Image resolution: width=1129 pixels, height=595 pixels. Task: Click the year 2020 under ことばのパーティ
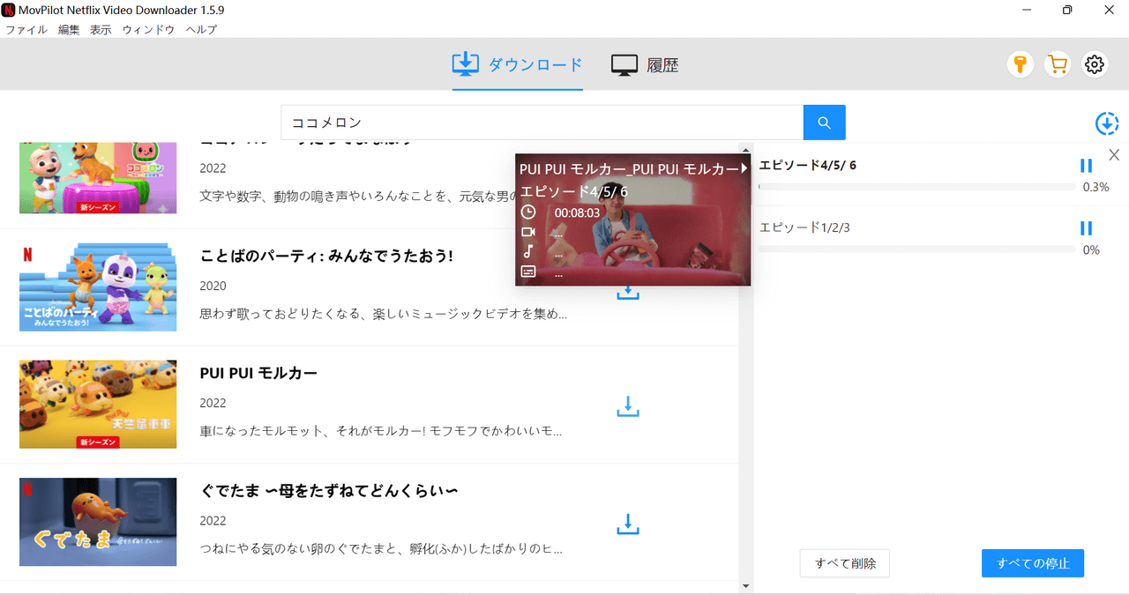click(x=213, y=286)
